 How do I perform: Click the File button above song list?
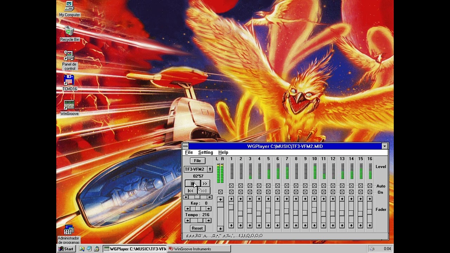[x=197, y=161]
